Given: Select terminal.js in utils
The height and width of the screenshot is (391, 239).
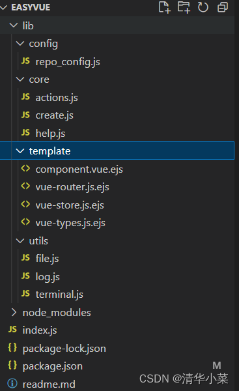Looking at the screenshot, I should (59, 295).
